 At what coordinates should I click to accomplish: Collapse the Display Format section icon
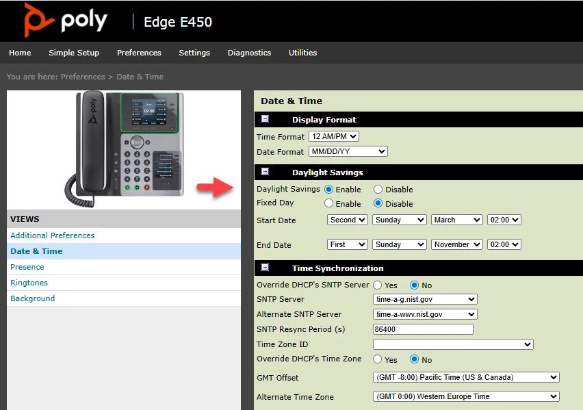tap(265, 119)
